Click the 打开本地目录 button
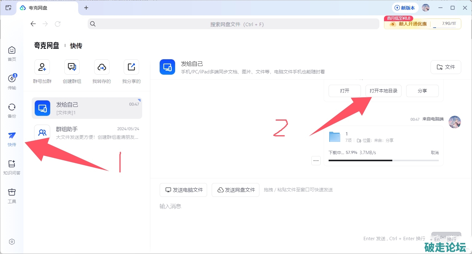 pos(383,91)
